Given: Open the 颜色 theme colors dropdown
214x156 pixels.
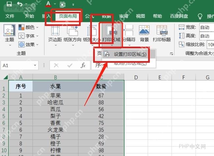Looking at the screenshot, I should (x=29, y=27).
